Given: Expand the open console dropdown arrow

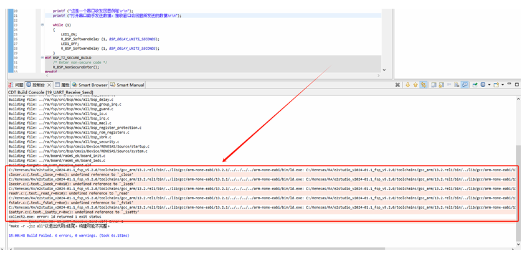Looking at the screenshot, I should [503, 85].
